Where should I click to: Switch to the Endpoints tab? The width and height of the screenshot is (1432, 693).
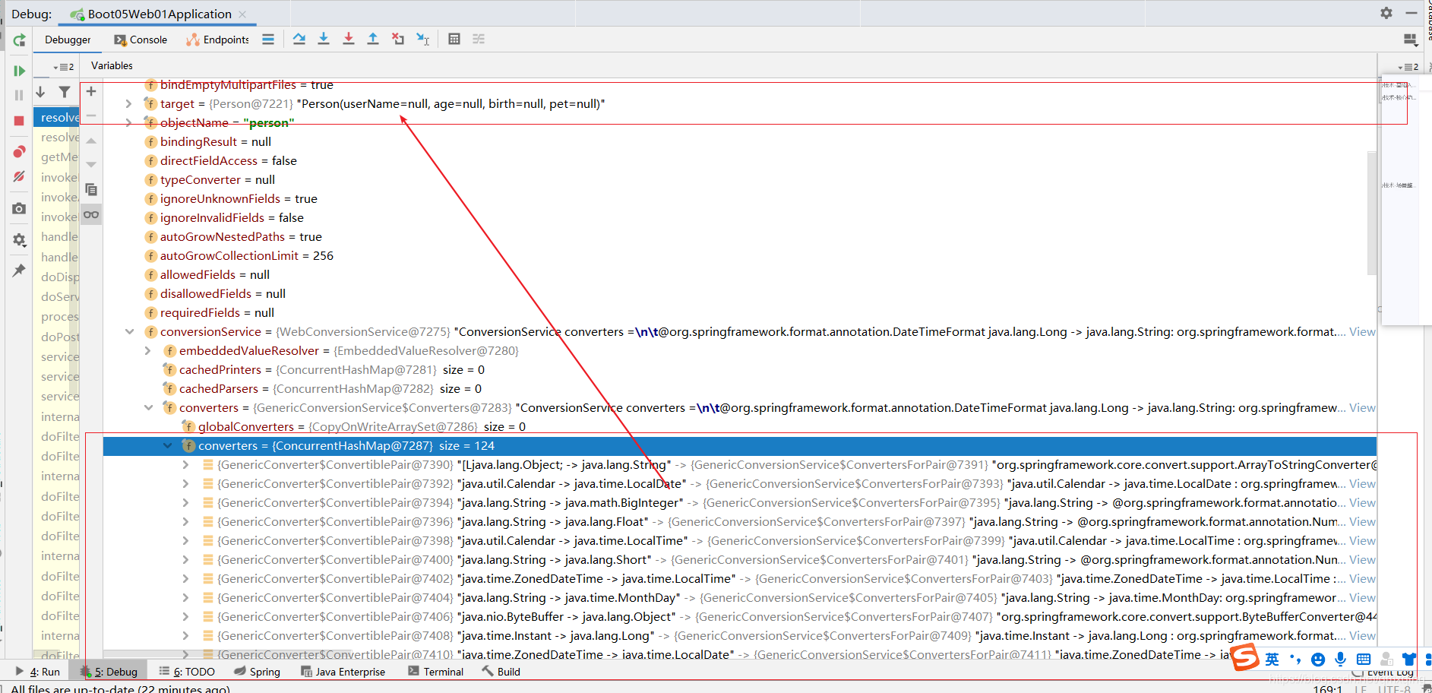(217, 40)
